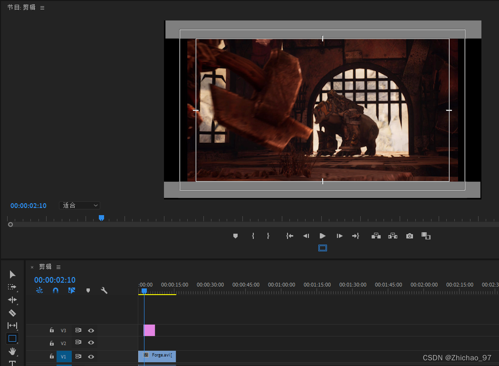Close the 剪辑 timeline tab
499x366 pixels.
point(32,267)
